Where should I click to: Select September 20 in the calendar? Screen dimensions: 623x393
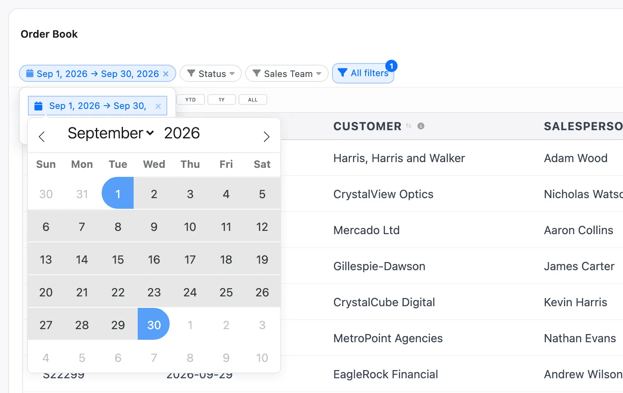point(46,292)
